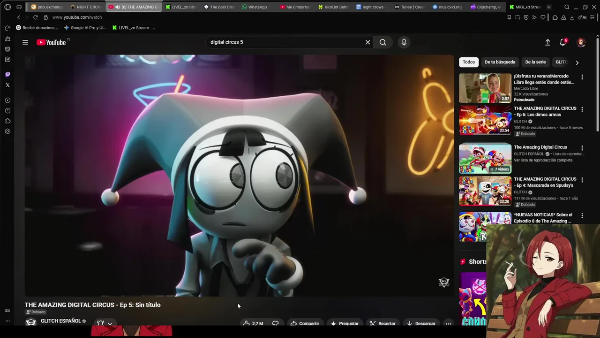The height and width of the screenshot is (338, 600).
Task: Open Twitch in the Opera sidebar
Action: tap(7, 75)
